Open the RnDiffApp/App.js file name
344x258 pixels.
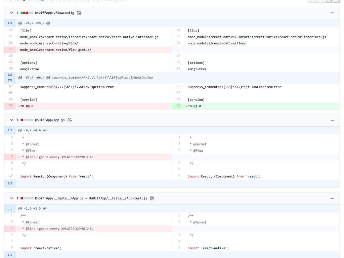(50, 120)
